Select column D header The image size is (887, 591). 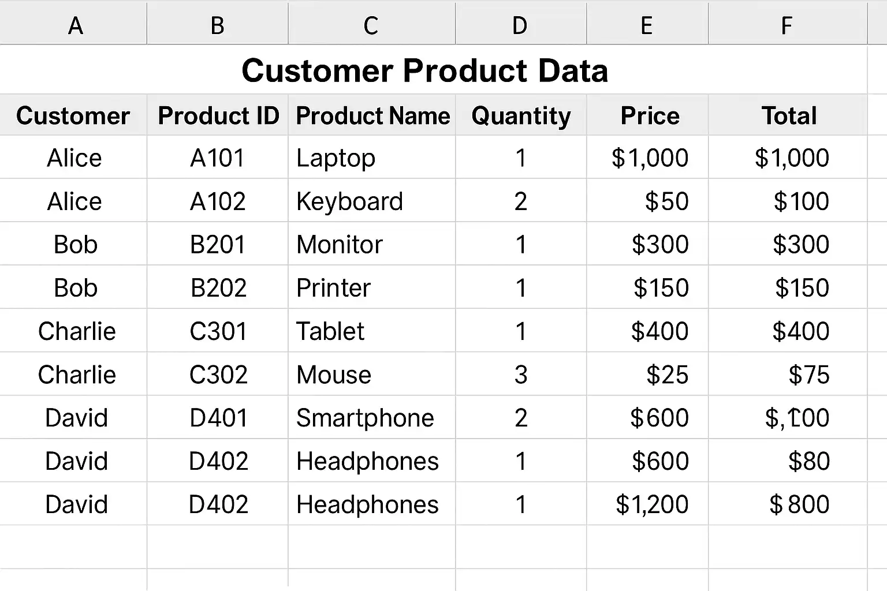pos(520,25)
